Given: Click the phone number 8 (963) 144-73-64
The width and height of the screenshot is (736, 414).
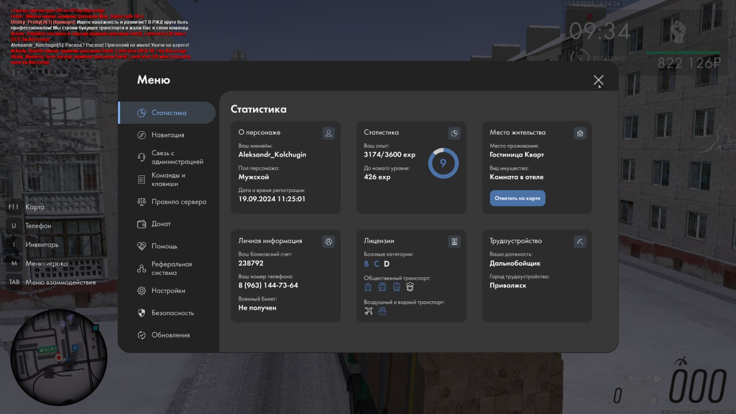Looking at the screenshot, I should coord(269,285).
